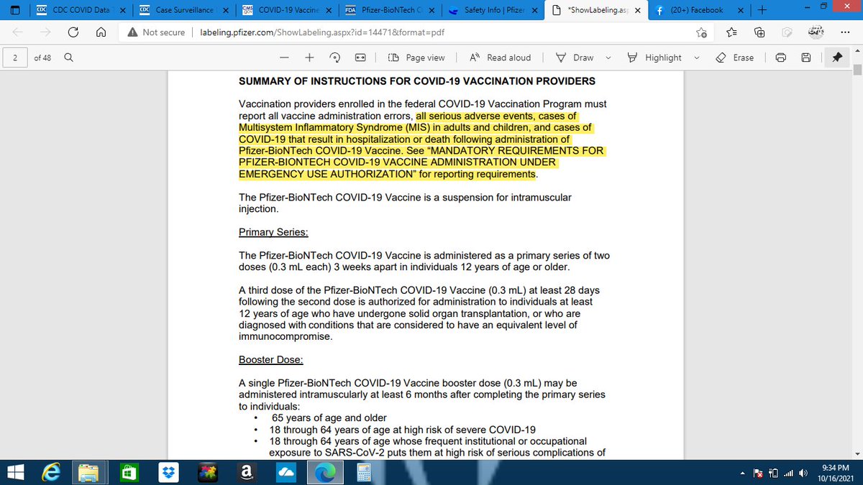Click the vertical scrollbar thumb
This screenshot has width=863, height=485.
pyautogui.click(x=857, y=70)
